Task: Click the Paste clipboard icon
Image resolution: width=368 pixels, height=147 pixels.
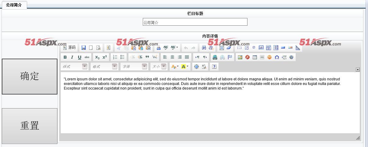Action: tap(133, 48)
